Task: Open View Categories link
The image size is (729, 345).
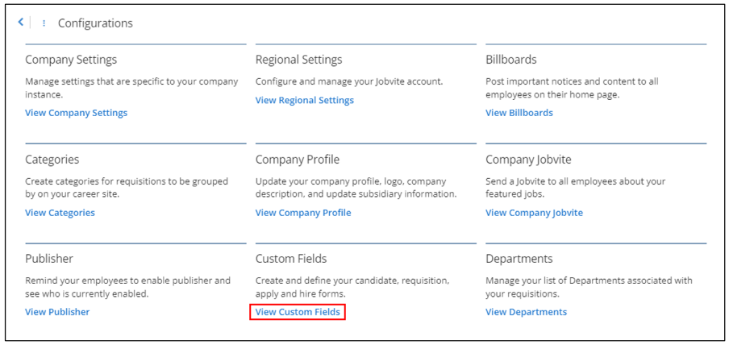Action: pos(60,213)
